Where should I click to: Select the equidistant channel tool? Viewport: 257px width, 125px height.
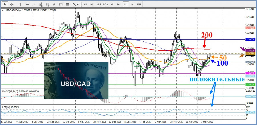[x=40, y=4]
